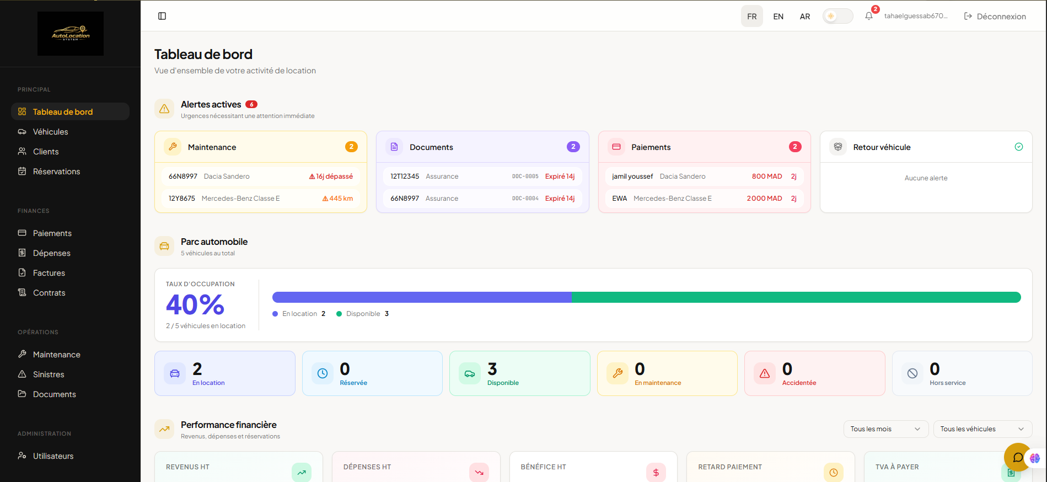Open Tableau de bord in sidebar
1047x482 pixels.
pyautogui.click(x=70, y=111)
